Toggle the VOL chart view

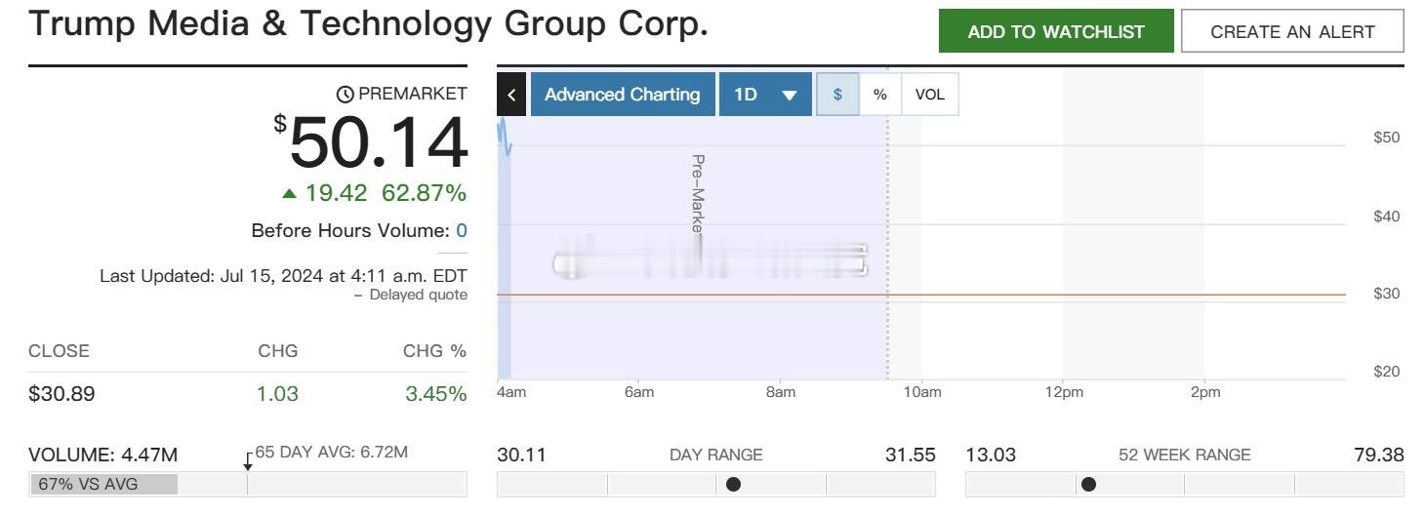coord(930,95)
